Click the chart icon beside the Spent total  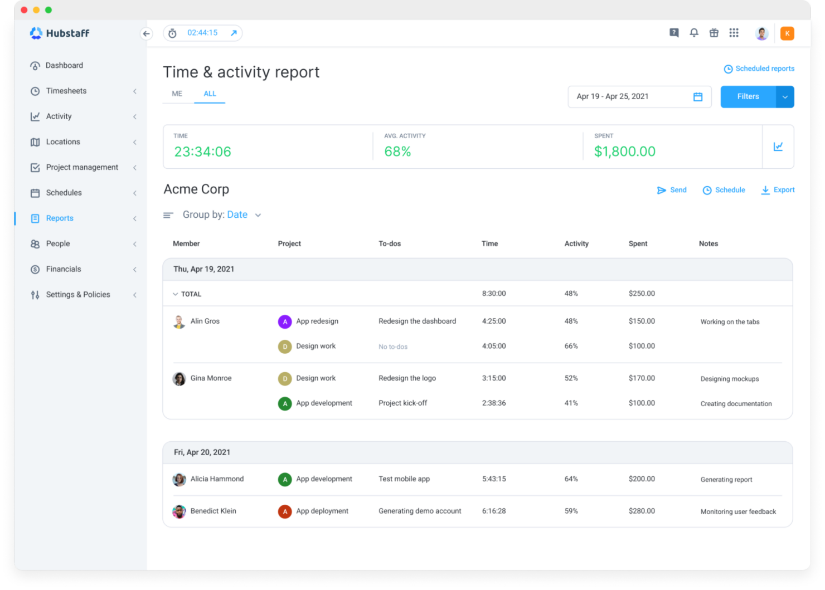tap(778, 147)
